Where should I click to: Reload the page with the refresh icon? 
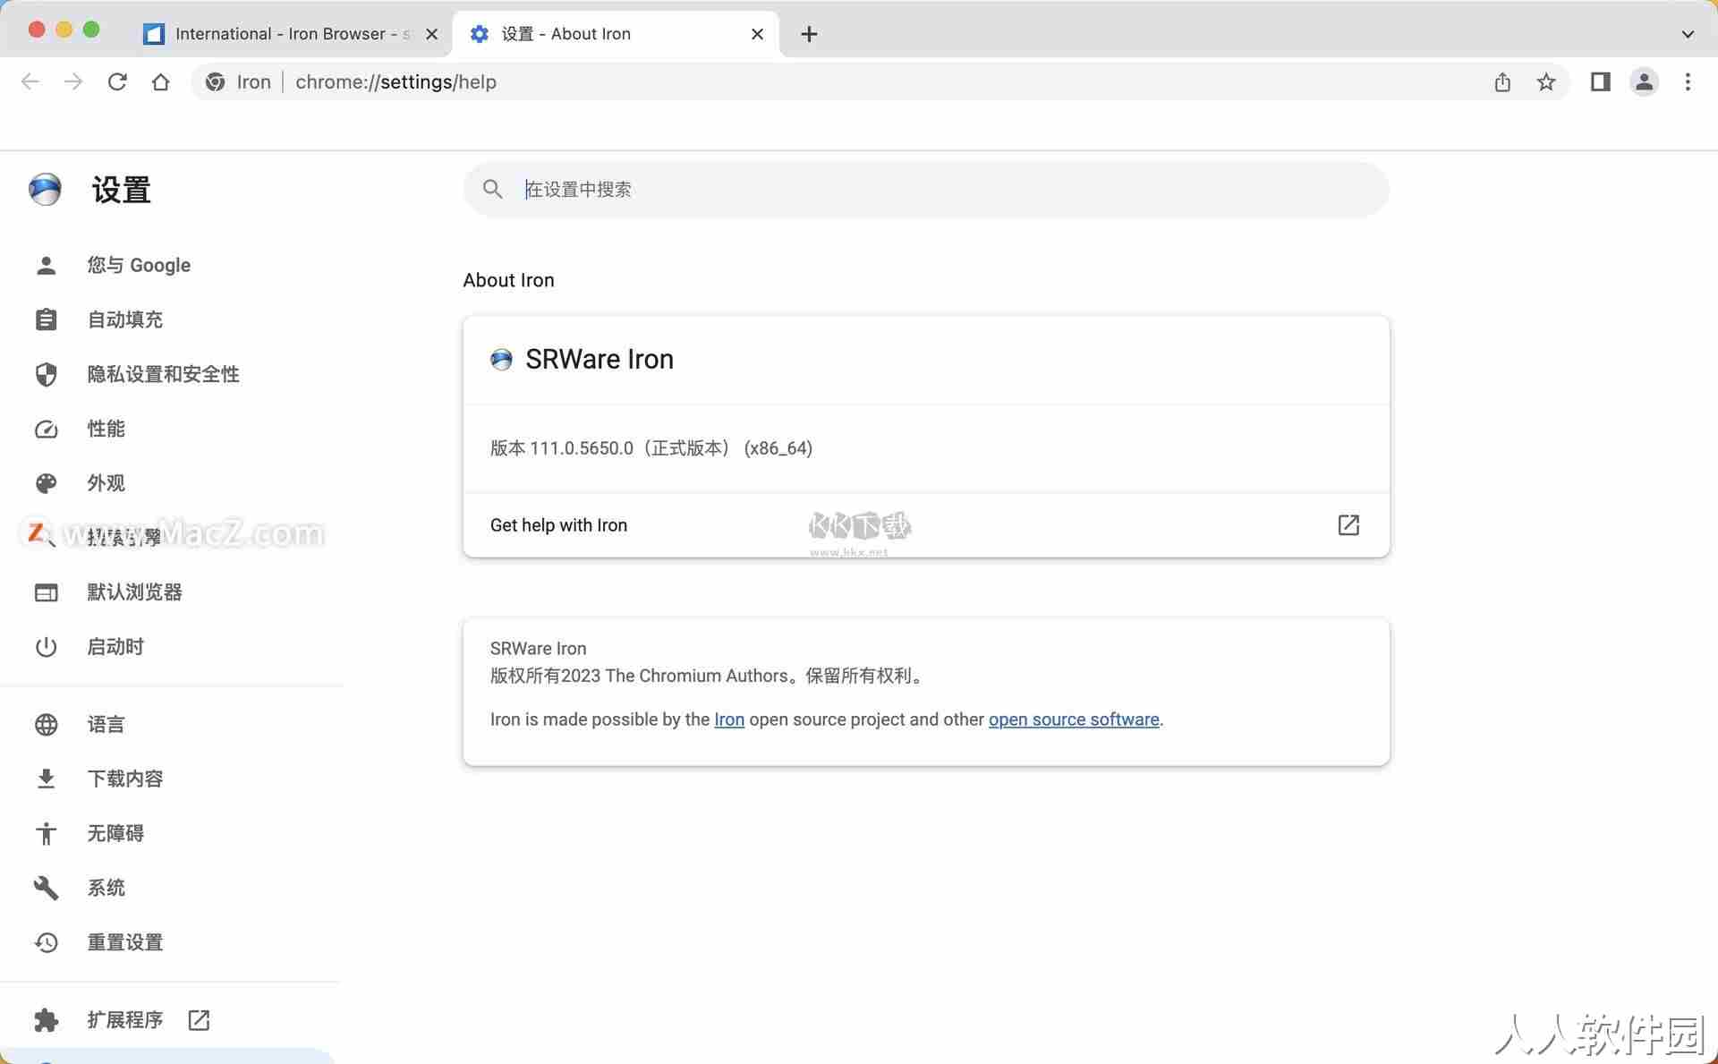[x=117, y=82]
